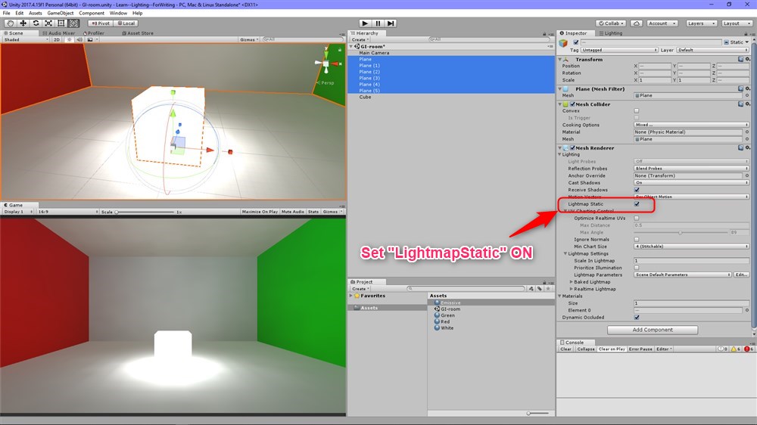Toggle Mesh Collider enabled checkbox
This screenshot has width=757, height=425.
point(572,104)
